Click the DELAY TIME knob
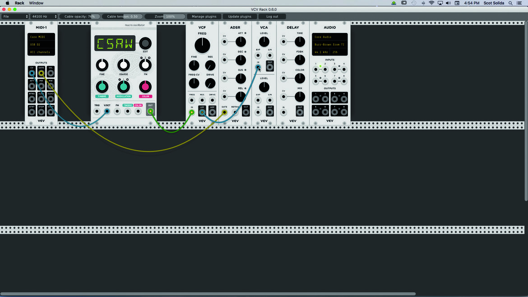 (x=300, y=42)
